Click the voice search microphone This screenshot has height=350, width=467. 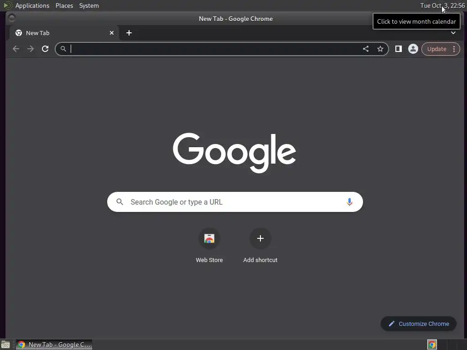[x=349, y=202]
